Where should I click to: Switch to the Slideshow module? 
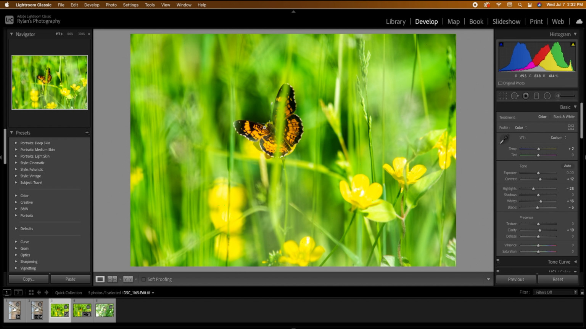pos(506,22)
